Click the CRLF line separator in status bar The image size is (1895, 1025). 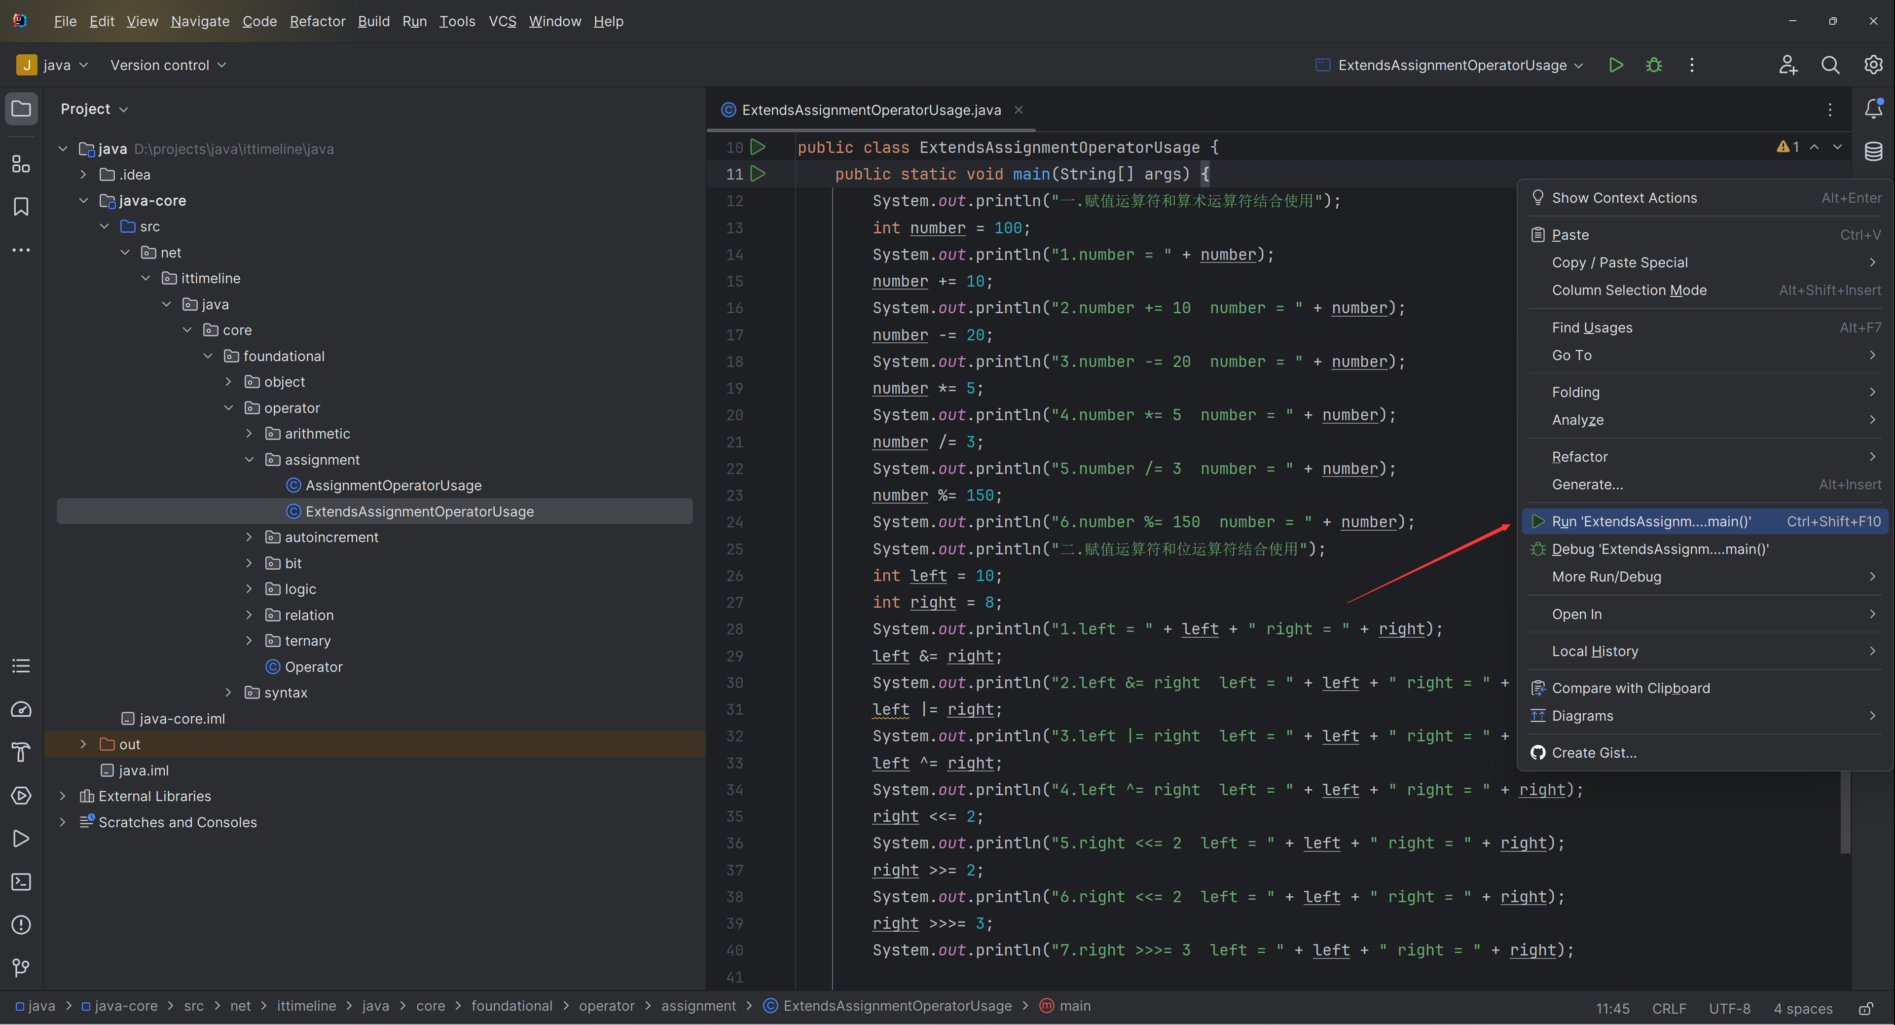pos(1669,1008)
